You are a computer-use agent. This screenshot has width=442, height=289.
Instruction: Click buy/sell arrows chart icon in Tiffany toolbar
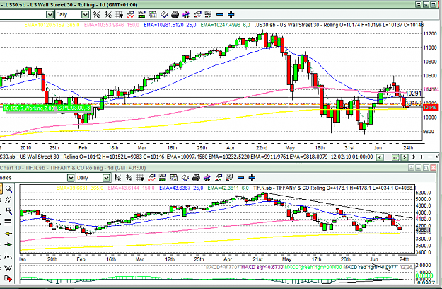(x=219, y=178)
